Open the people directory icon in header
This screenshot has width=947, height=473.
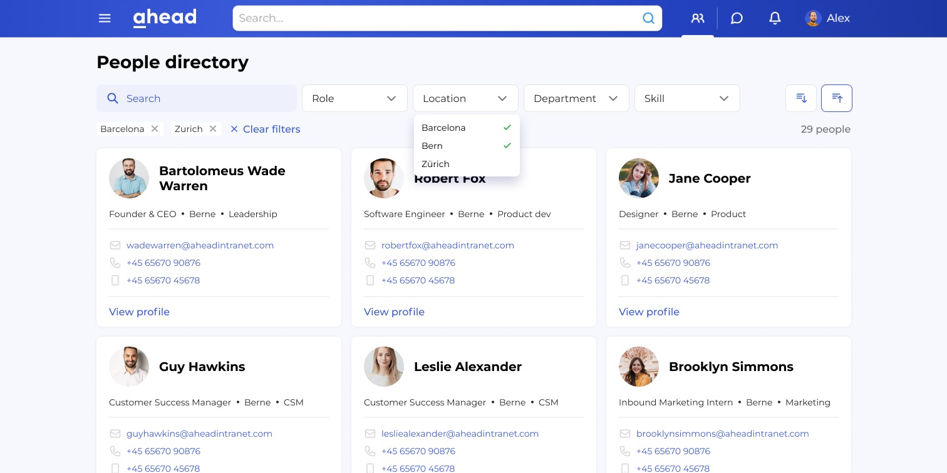pyautogui.click(x=698, y=18)
